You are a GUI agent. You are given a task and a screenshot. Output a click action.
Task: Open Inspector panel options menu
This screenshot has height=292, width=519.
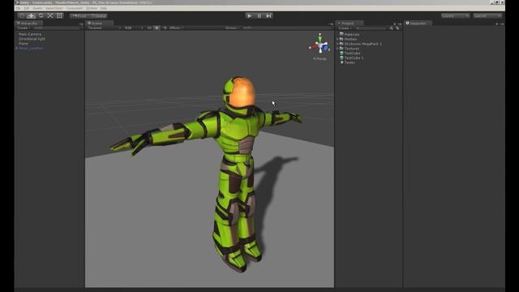tap(502, 24)
